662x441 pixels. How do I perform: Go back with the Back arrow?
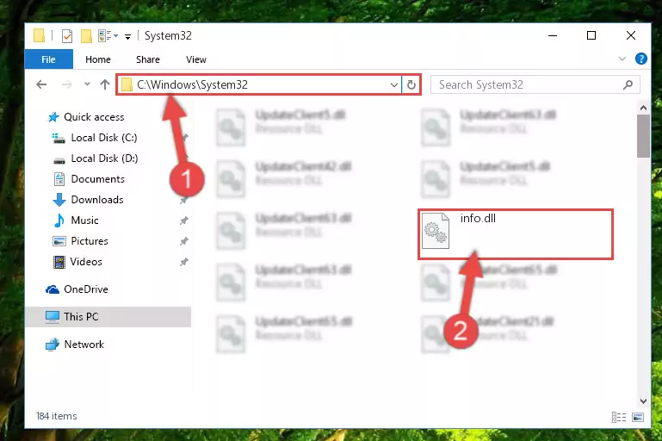tap(41, 84)
